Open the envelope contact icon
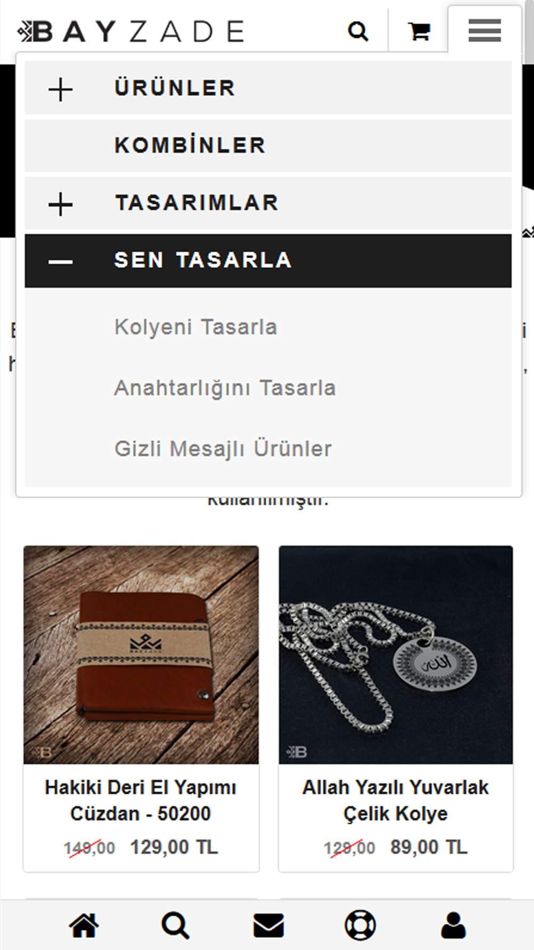 268,925
